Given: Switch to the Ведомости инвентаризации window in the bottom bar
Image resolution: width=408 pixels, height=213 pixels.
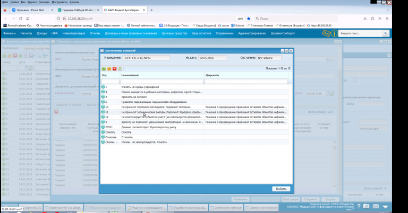Looking at the screenshot, I should tap(187, 208).
